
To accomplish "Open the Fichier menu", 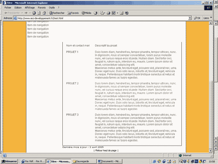I will [x=8, y=7].
